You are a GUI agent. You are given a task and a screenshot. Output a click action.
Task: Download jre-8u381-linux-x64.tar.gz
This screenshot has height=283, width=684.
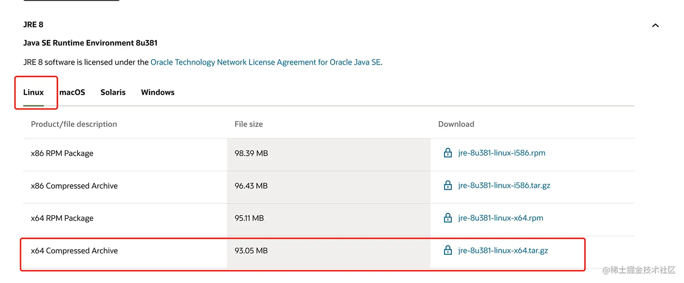503,250
